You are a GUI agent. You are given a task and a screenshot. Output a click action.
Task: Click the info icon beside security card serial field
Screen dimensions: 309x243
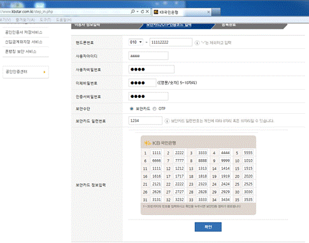coord(167,121)
